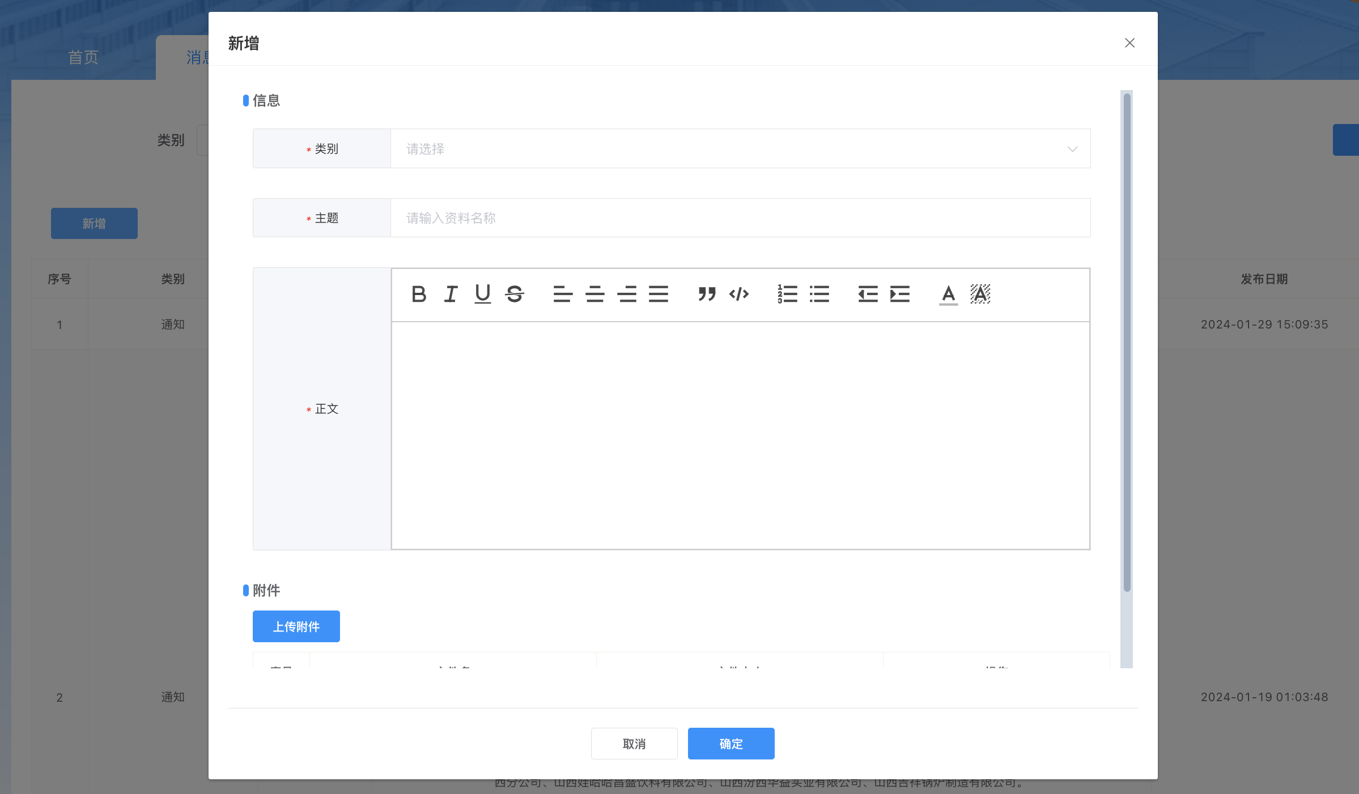This screenshot has width=1359, height=794.
Task: Center align the text
Action: 594,294
